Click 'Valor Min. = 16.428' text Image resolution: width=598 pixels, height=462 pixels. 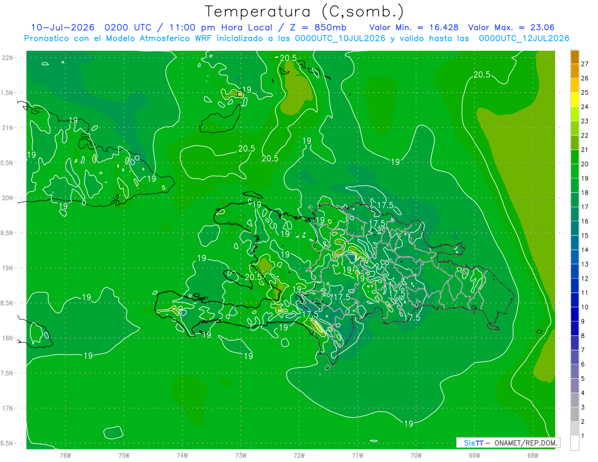click(x=414, y=27)
